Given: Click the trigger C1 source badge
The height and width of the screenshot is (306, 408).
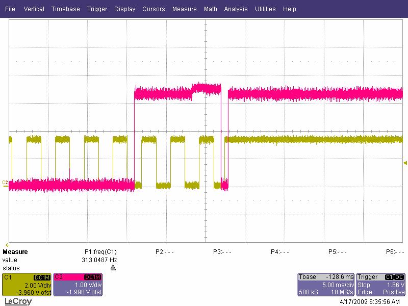Looking at the screenshot, I should (389, 277).
